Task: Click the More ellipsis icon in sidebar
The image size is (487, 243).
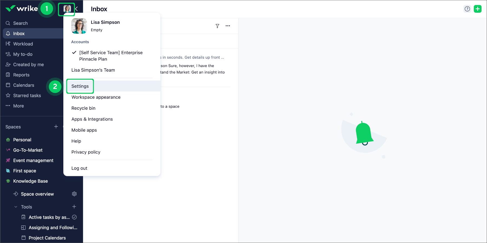Action: [x=8, y=106]
